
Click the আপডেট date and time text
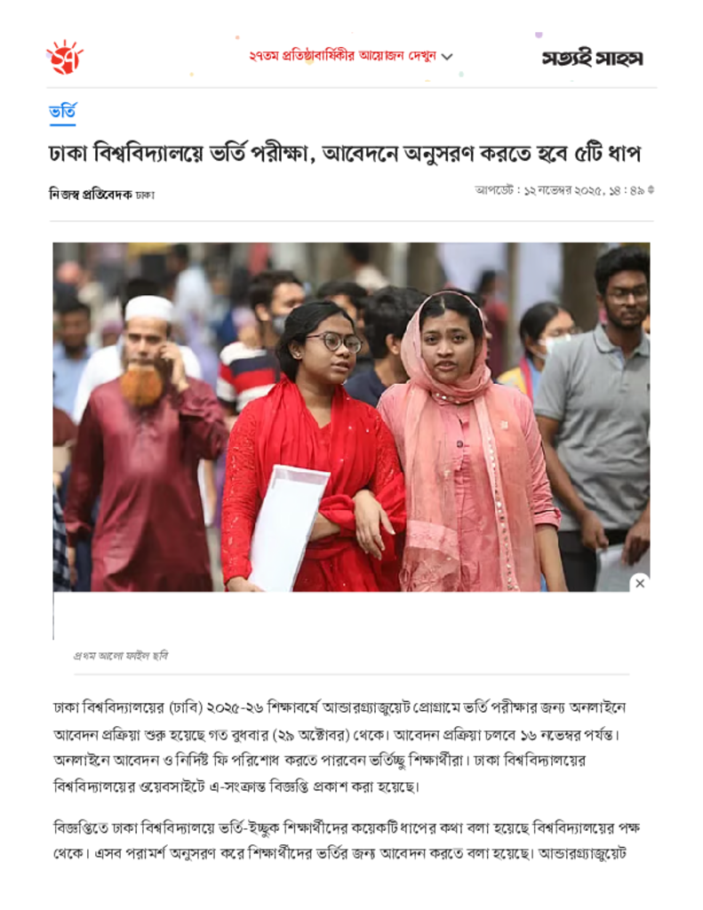[560, 190]
